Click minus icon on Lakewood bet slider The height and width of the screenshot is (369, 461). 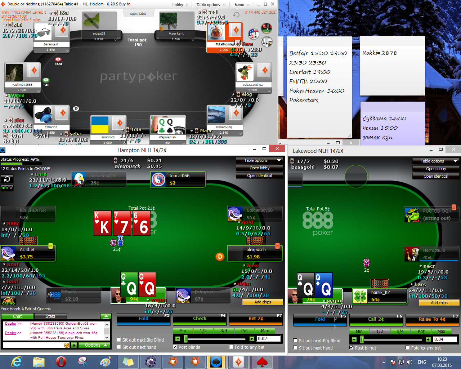click(x=354, y=339)
